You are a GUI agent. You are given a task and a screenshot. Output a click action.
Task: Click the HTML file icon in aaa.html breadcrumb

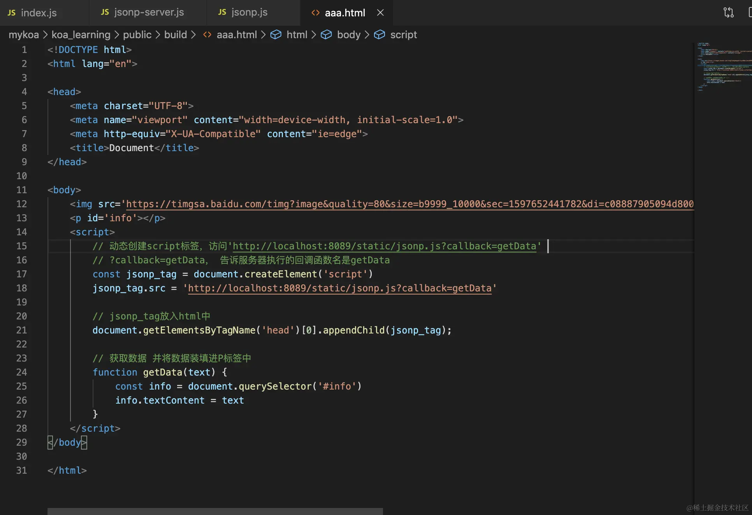[207, 35]
